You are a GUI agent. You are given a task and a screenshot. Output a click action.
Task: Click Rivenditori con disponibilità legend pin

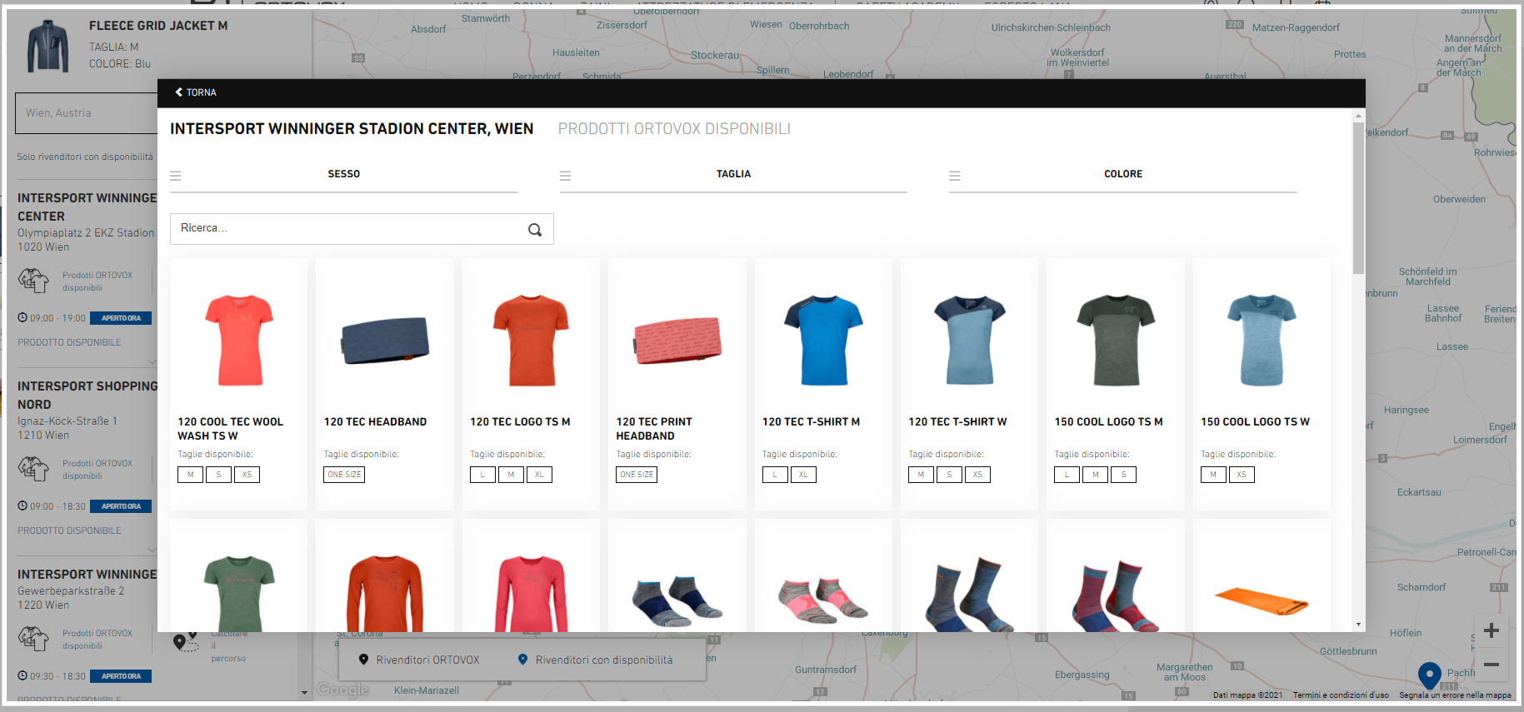pos(522,660)
